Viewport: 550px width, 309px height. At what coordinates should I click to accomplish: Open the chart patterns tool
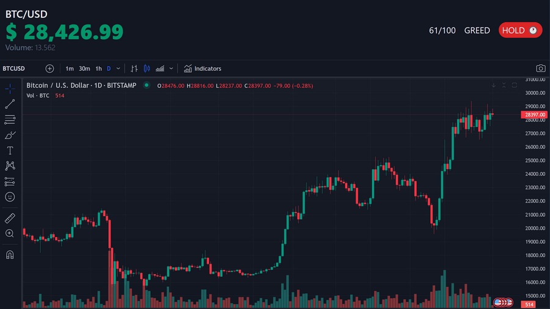pos(10,165)
